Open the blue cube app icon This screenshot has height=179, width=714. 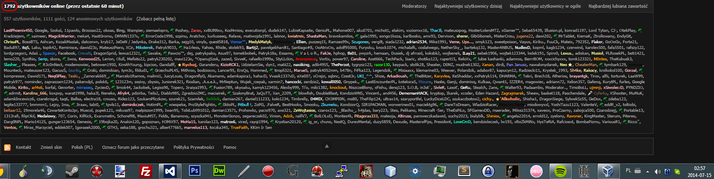point(391,170)
